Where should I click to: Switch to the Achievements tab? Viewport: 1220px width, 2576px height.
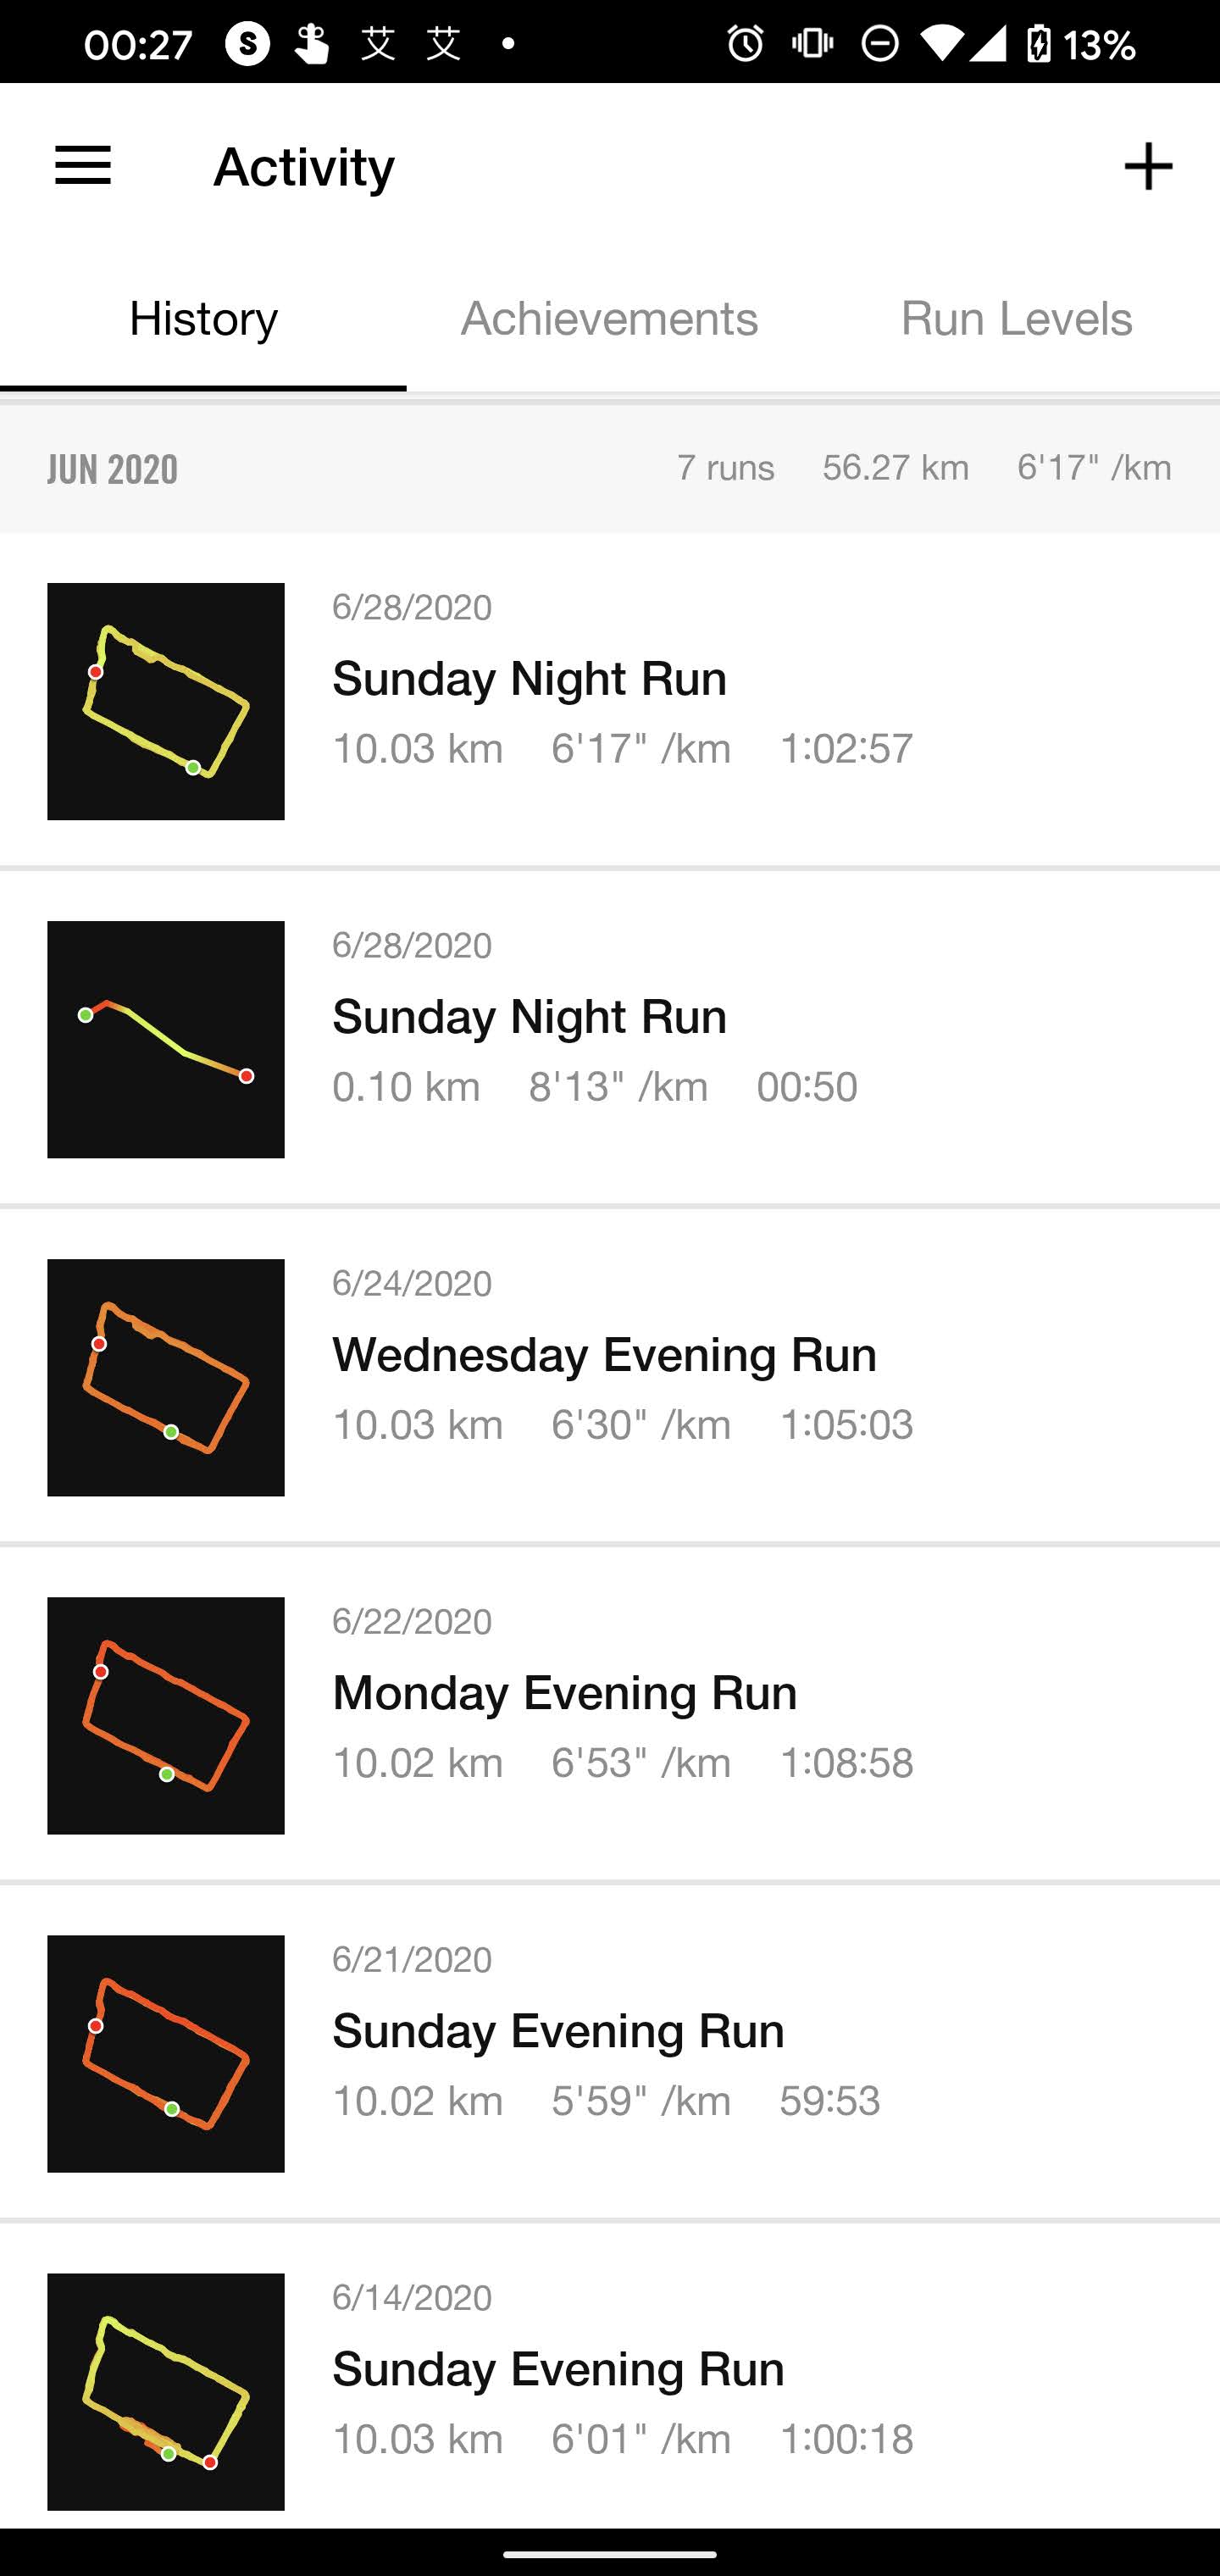pyautogui.click(x=609, y=319)
